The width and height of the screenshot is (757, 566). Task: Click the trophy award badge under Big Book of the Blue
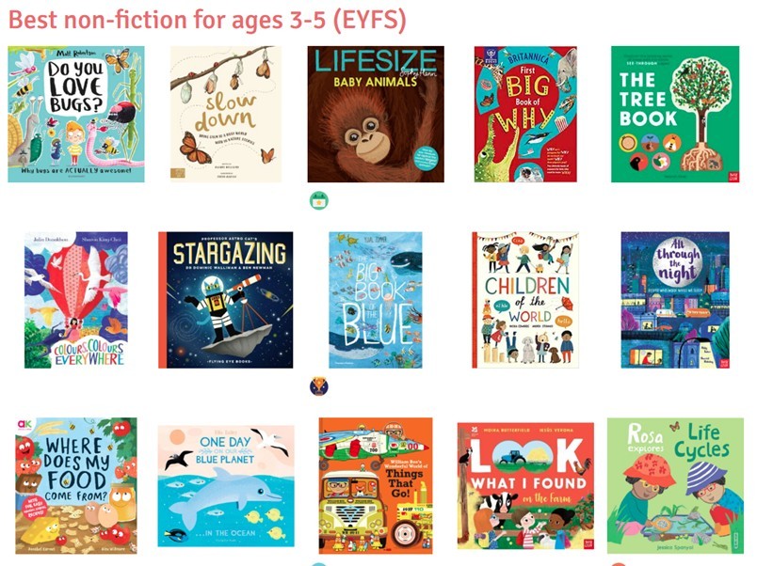pos(318,386)
